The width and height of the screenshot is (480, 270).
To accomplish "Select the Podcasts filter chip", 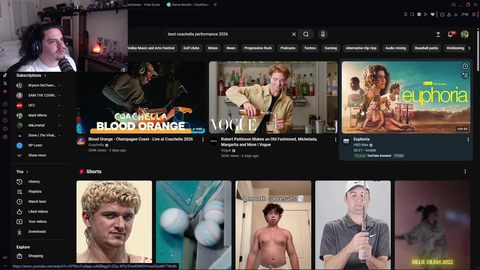I will click(x=288, y=48).
